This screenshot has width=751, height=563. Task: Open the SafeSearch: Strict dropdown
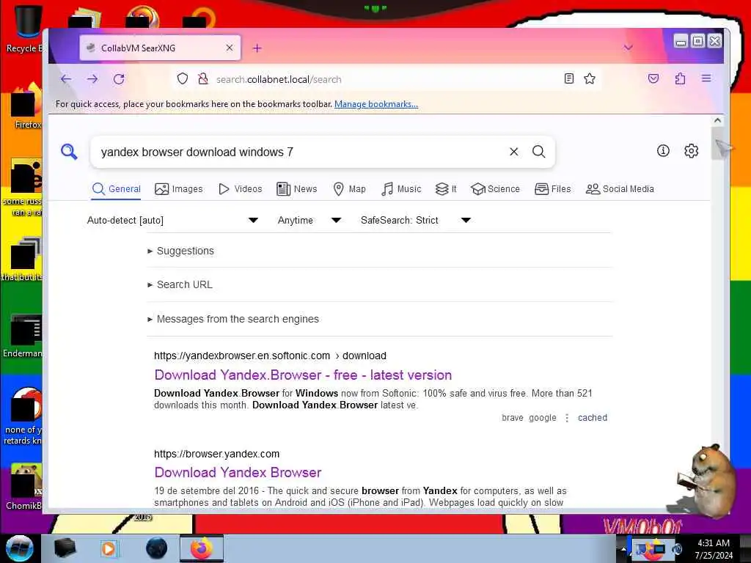point(416,220)
